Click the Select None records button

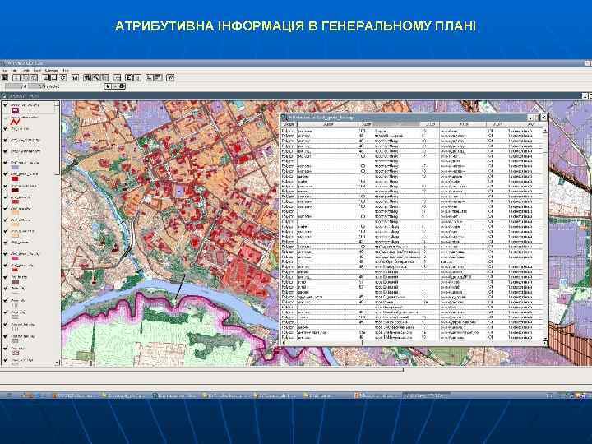(54, 77)
